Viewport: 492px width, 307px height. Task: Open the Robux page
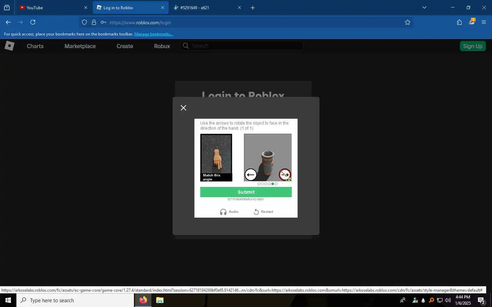162,46
